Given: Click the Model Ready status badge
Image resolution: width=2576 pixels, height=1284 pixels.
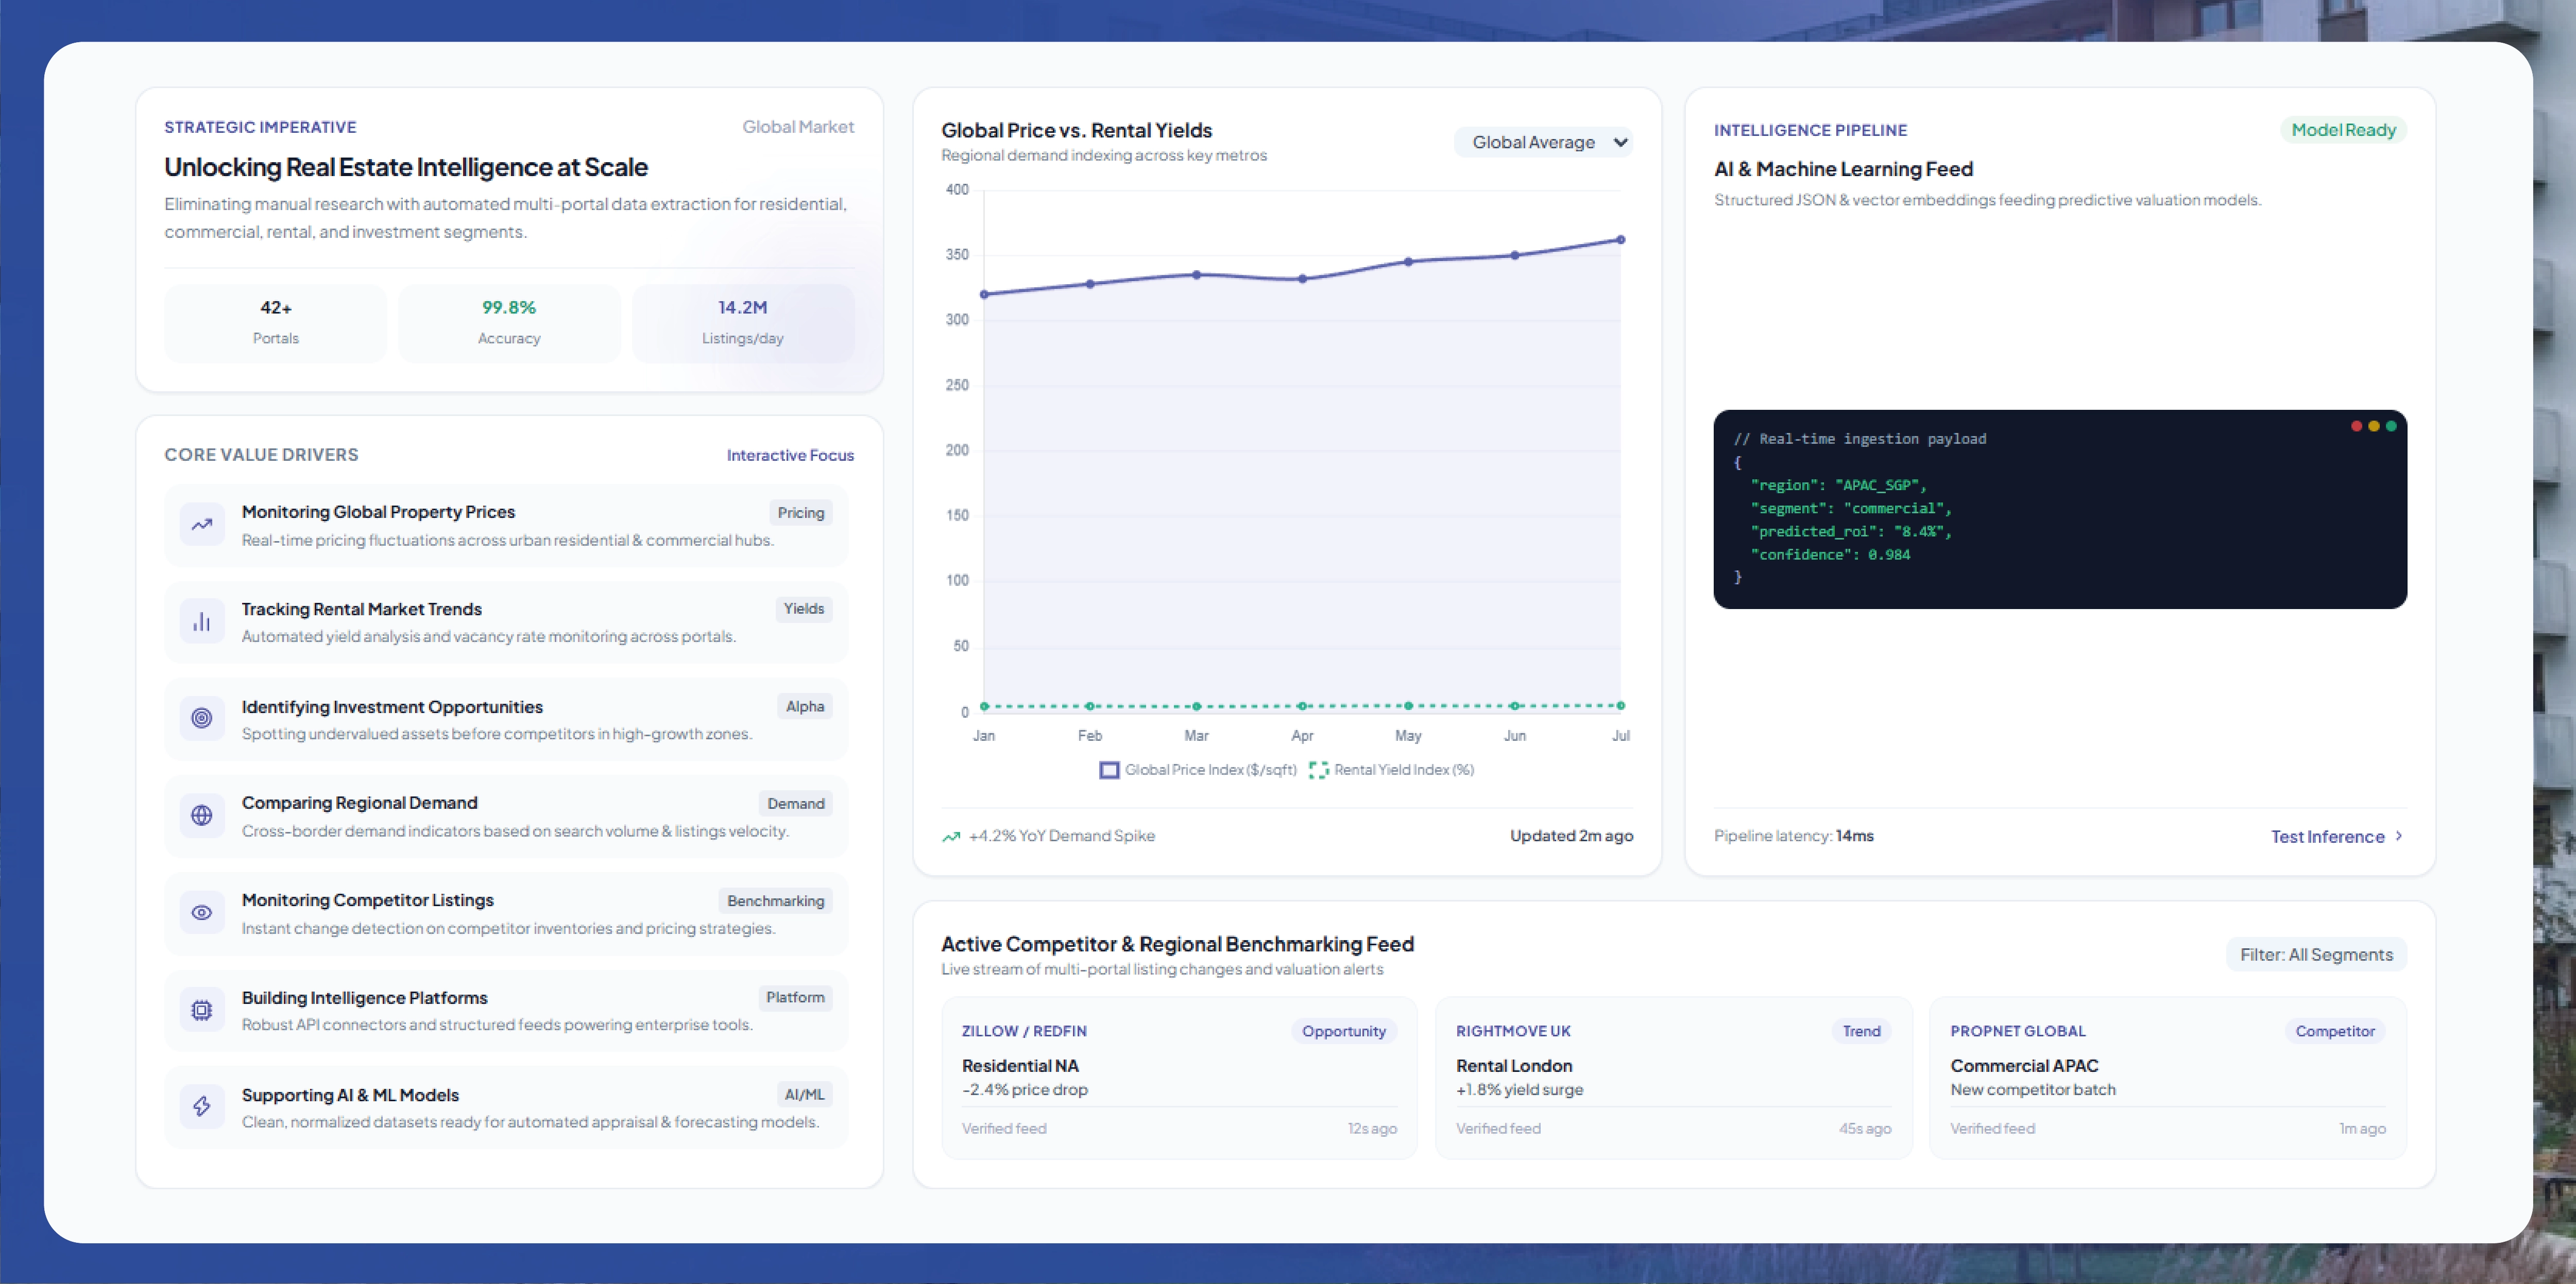Looking at the screenshot, I should 2343,130.
